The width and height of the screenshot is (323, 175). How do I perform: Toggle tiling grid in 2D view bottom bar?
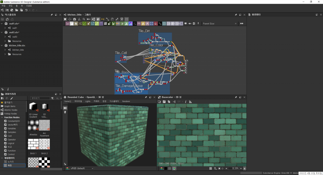pyautogui.click(x=210, y=168)
